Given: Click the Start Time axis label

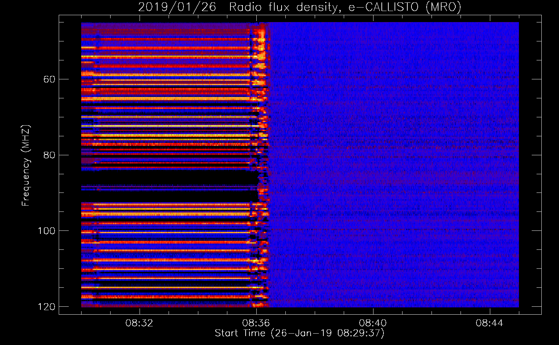Looking at the screenshot, I should tap(300, 333).
